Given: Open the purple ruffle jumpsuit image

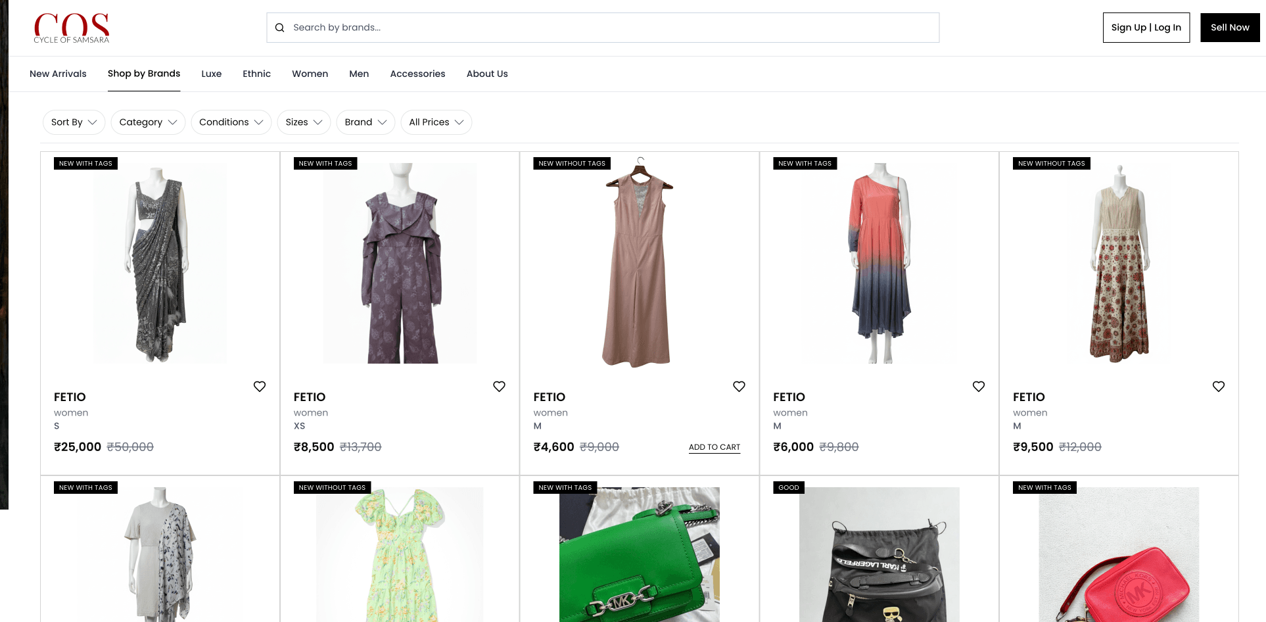Looking at the screenshot, I should (400, 263).
